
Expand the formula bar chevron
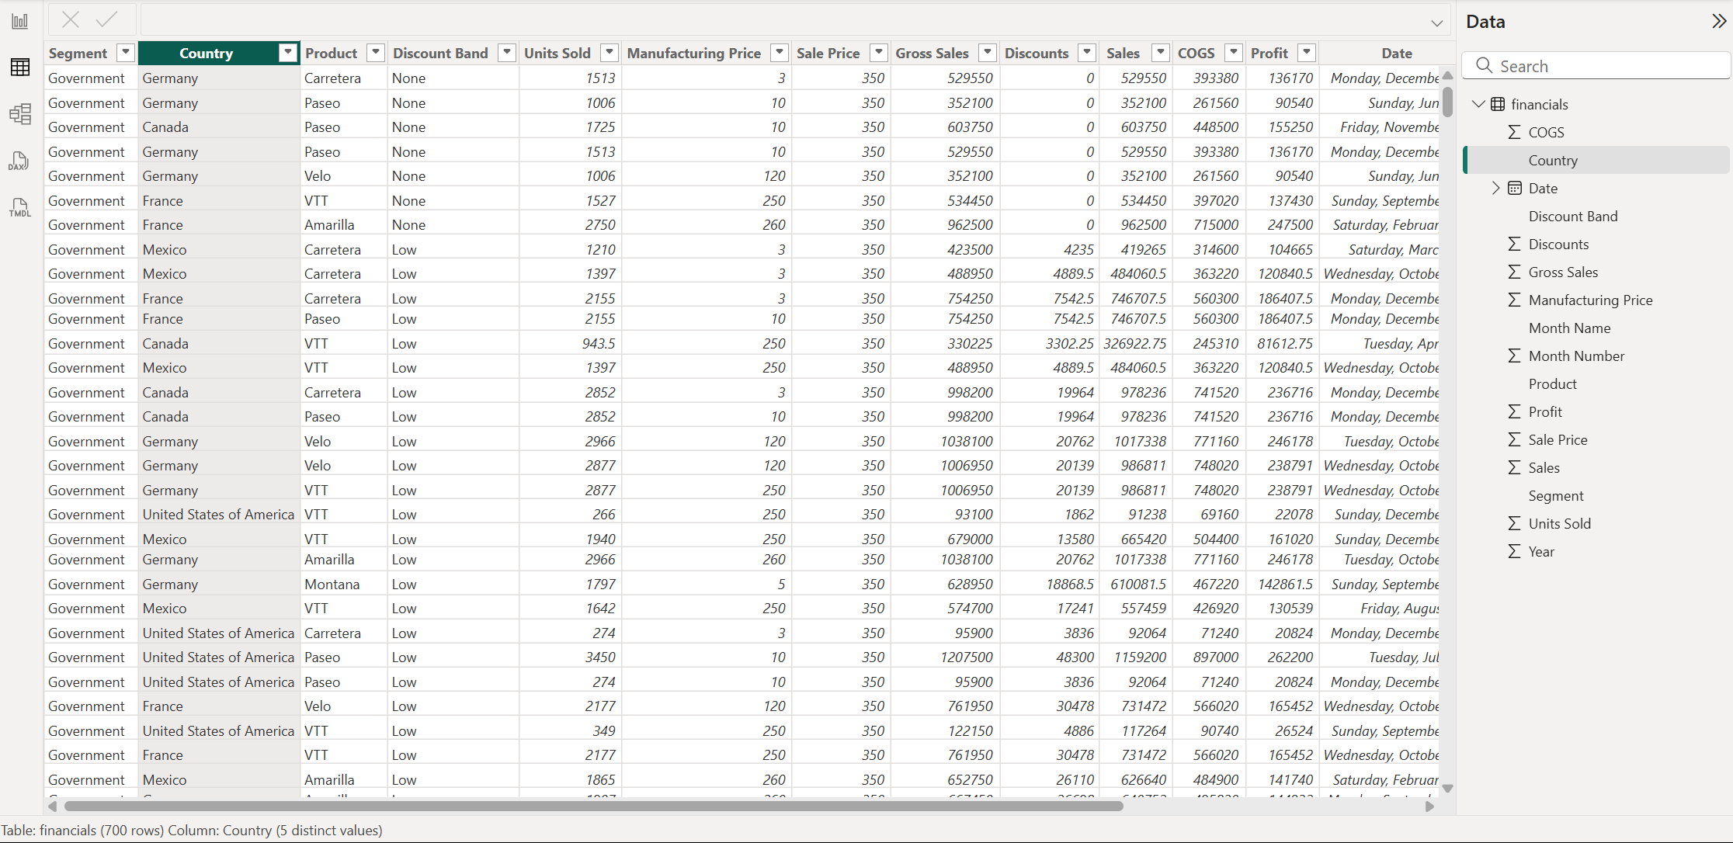tap(1436, 23)
